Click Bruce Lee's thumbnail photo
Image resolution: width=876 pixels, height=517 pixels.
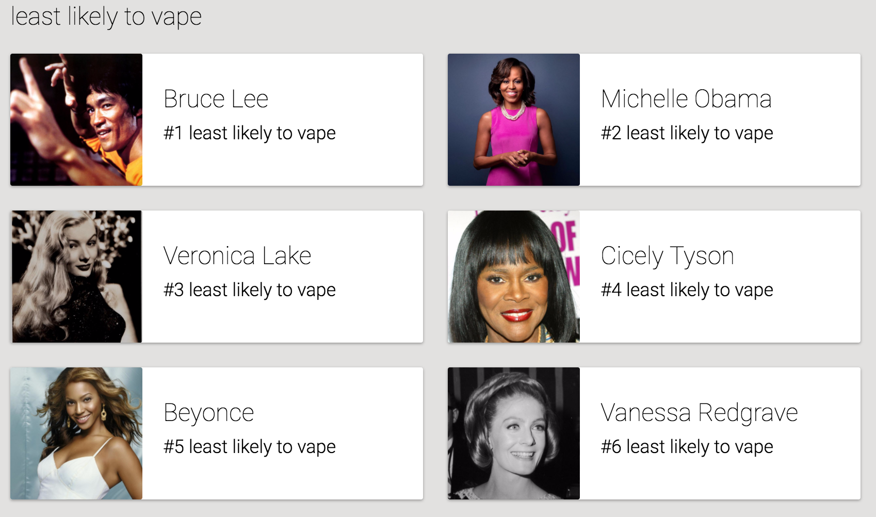[x=76, y=120]
